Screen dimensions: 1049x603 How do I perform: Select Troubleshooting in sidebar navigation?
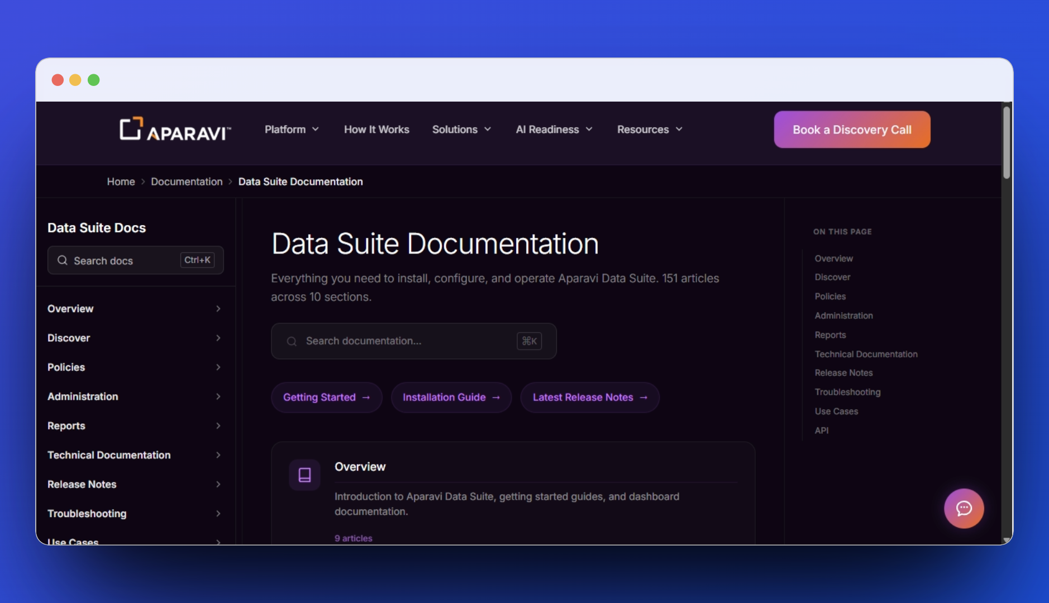(x=87, y=514)
